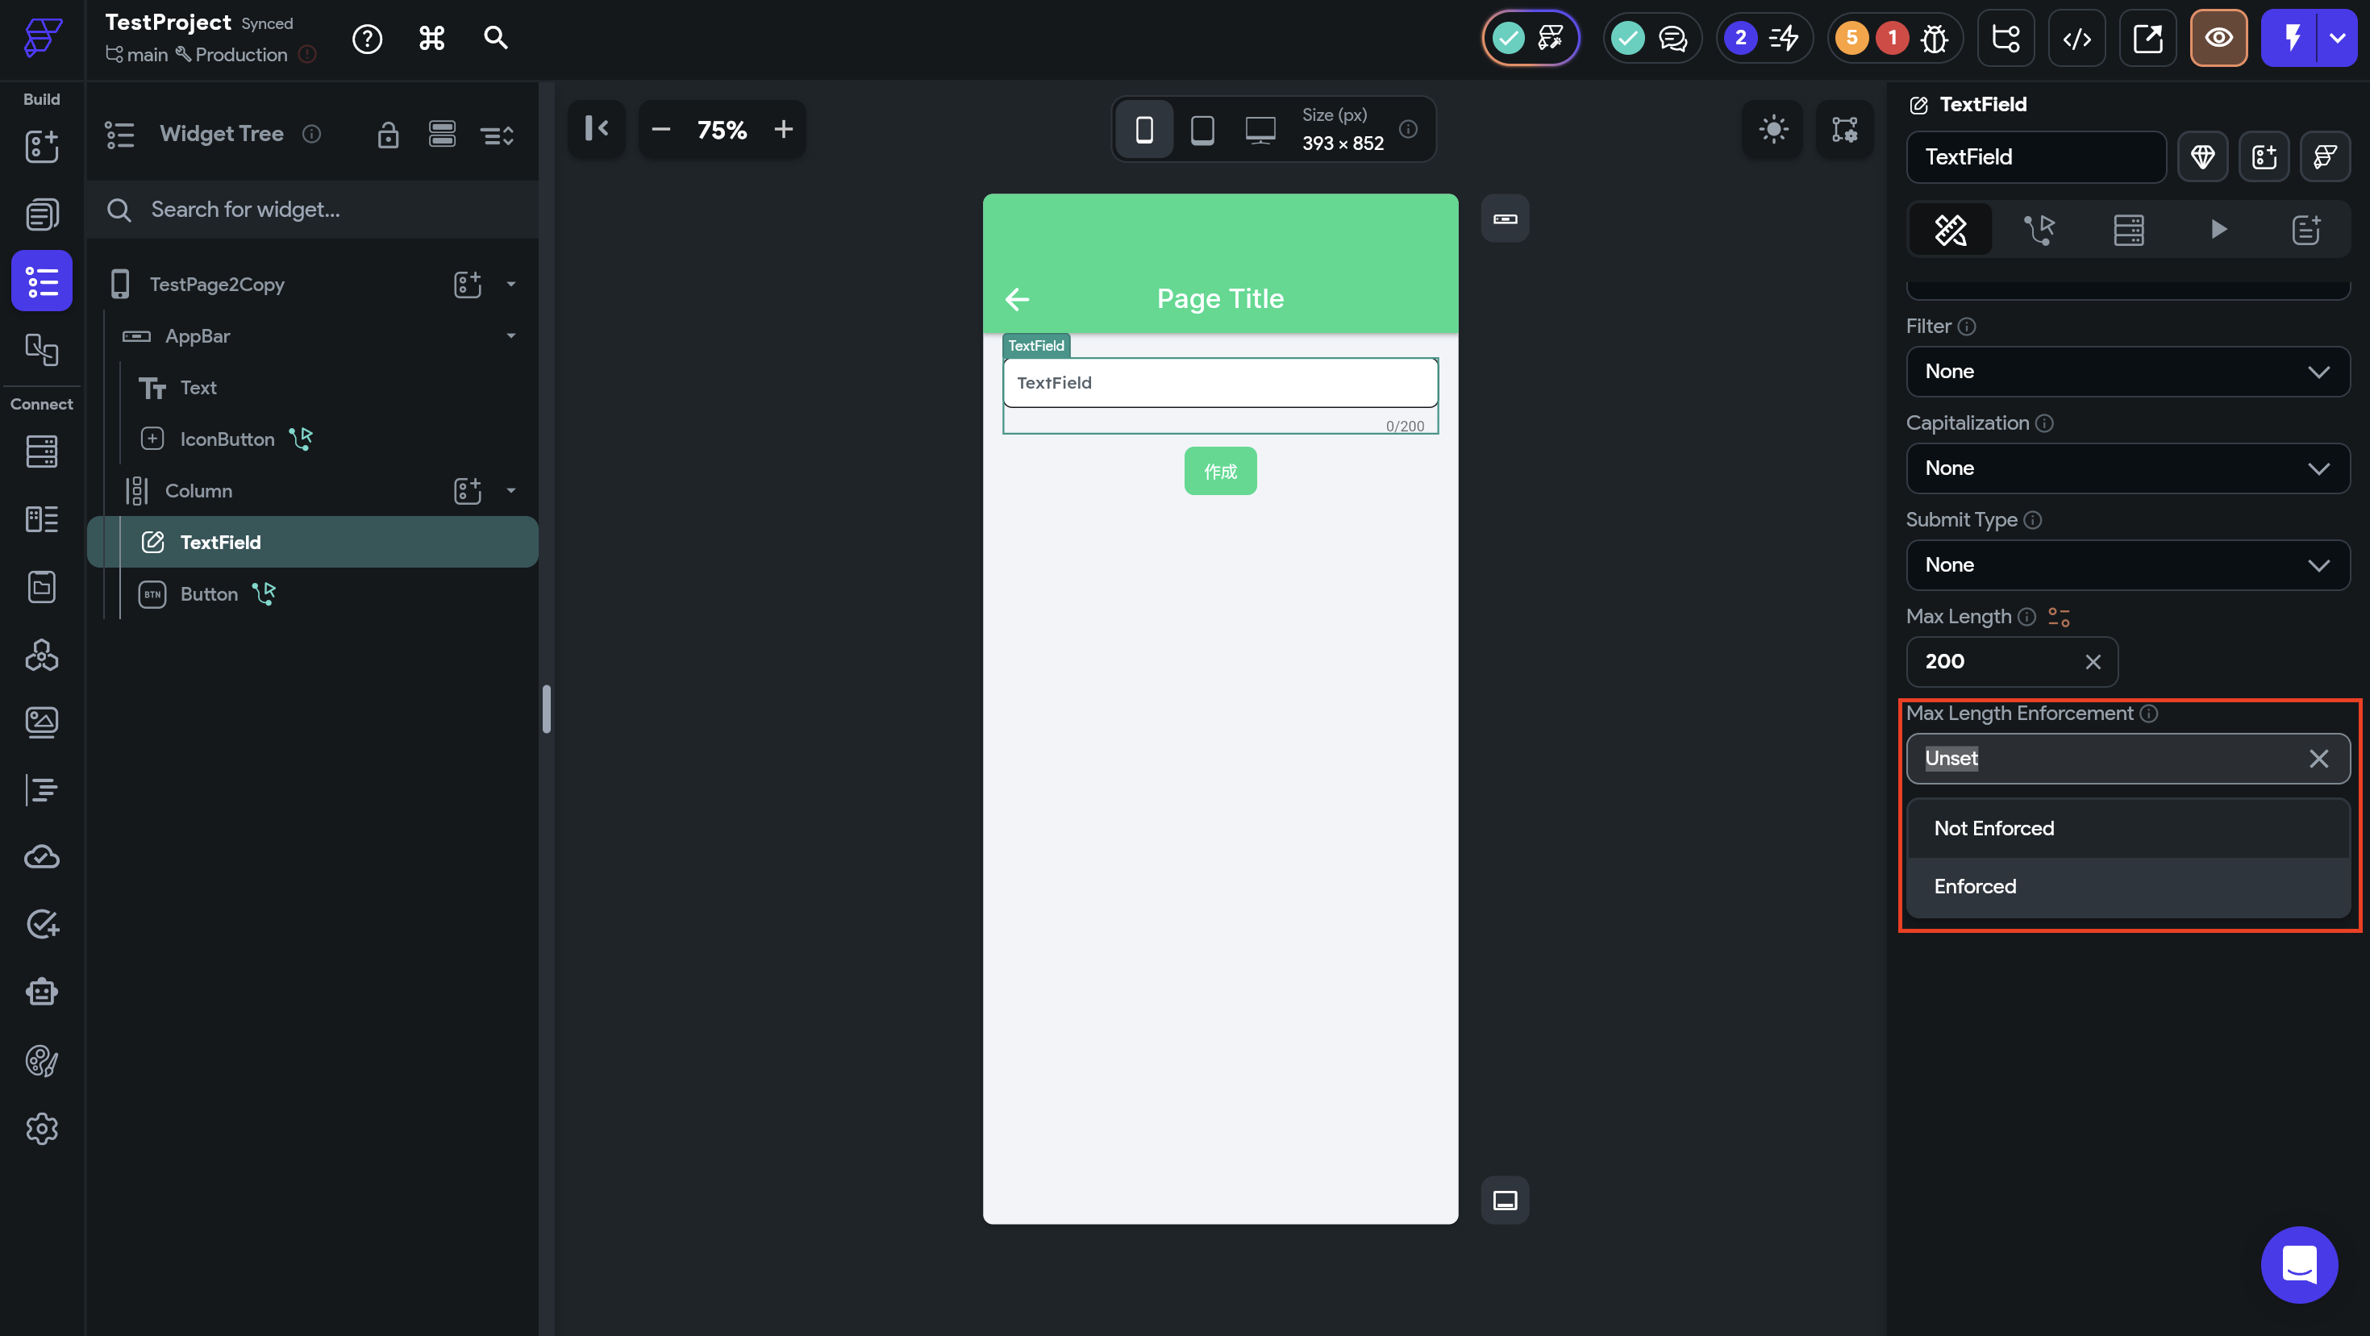Collapse the Column tree node arrow
This screenshot has width=2370, height=1336.
point(510,490)
